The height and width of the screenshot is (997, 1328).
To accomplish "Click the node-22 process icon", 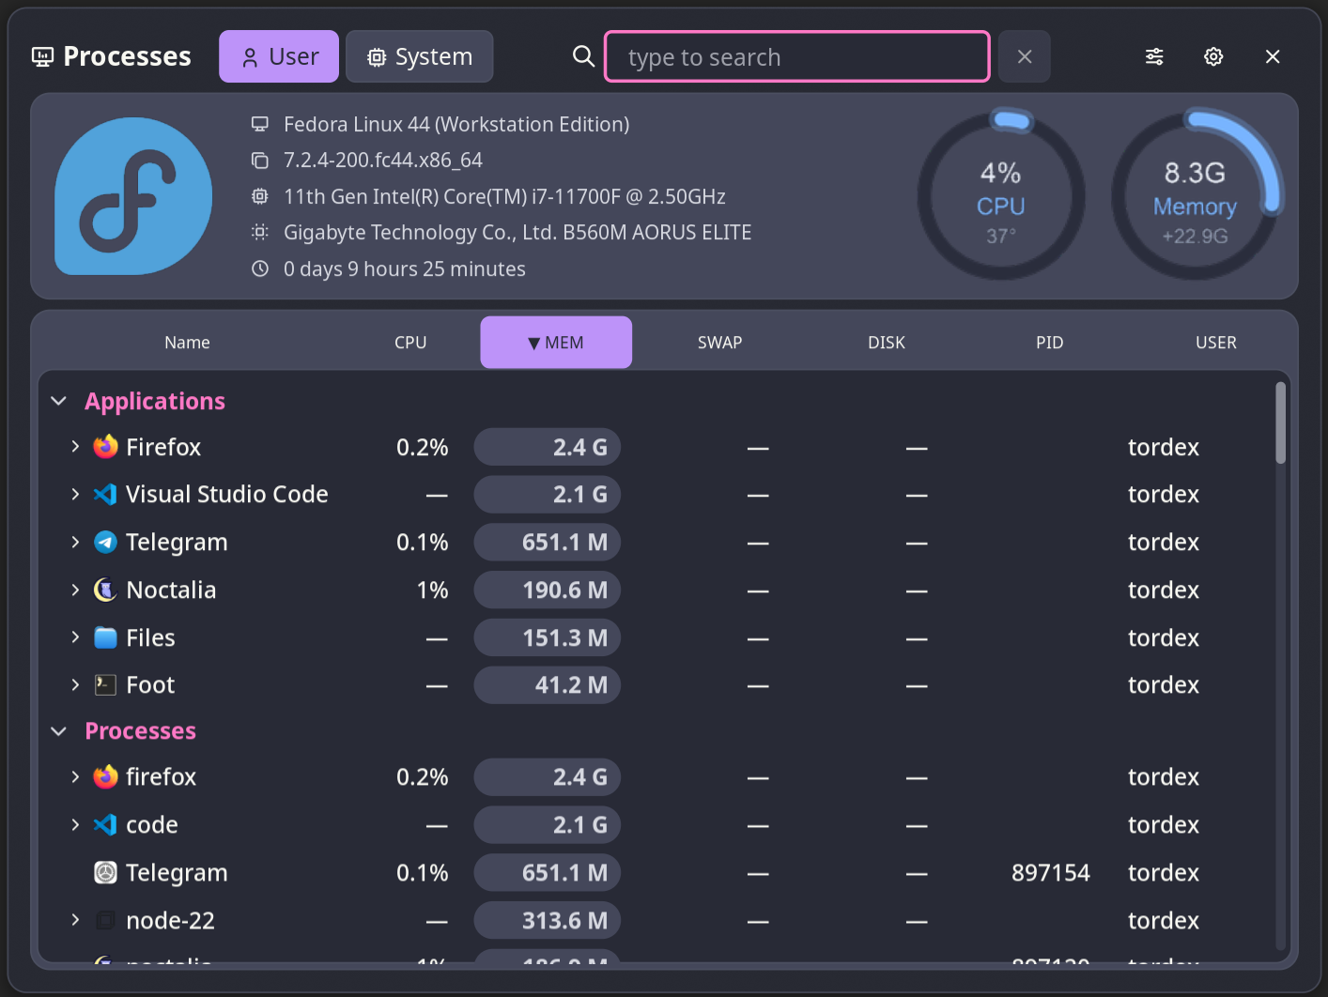I will (105, 920).
